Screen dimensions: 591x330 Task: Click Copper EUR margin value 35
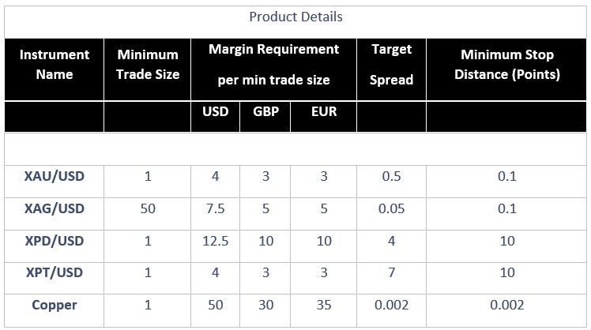point(324,306)
